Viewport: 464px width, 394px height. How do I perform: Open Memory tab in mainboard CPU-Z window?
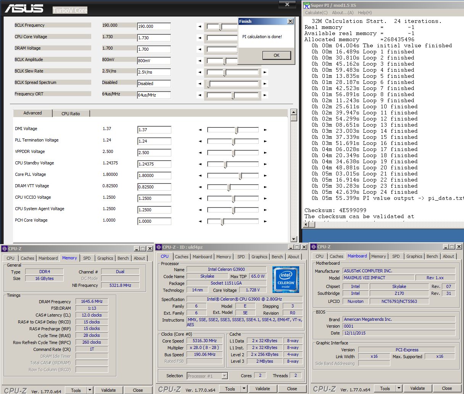click(x=379, y=256)
